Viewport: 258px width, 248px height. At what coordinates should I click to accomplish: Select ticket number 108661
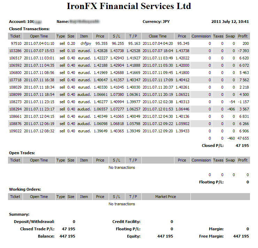click(x=15, y=116)
